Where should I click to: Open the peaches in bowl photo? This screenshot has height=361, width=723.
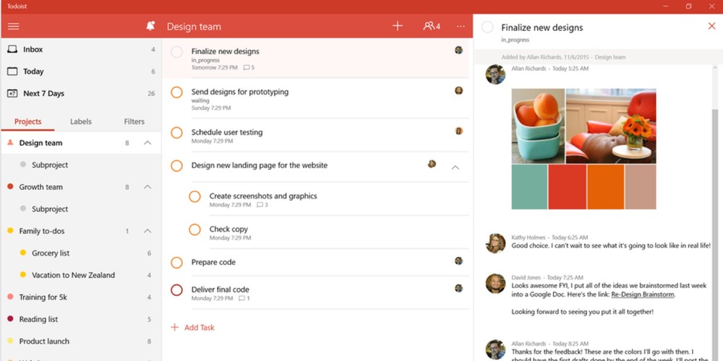538,126
